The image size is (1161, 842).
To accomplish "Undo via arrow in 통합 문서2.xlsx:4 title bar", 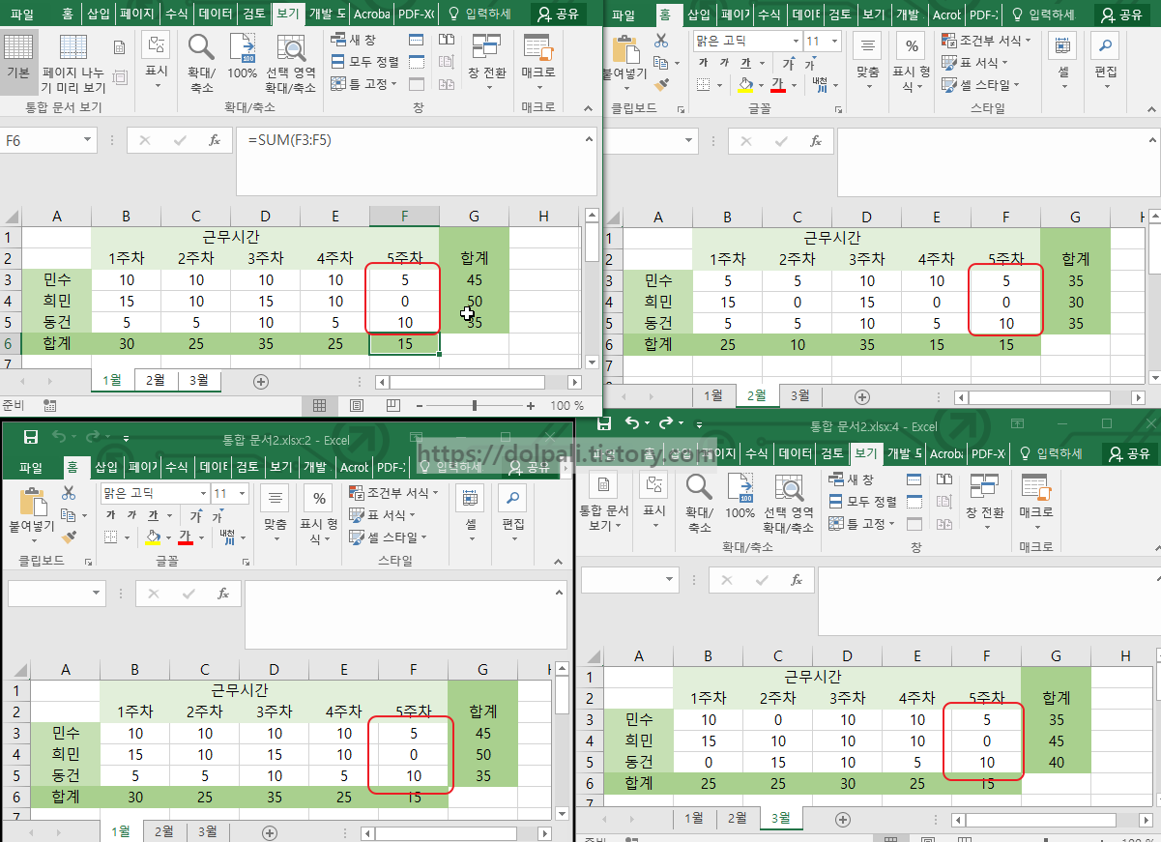I will click(x=632, y=423).
